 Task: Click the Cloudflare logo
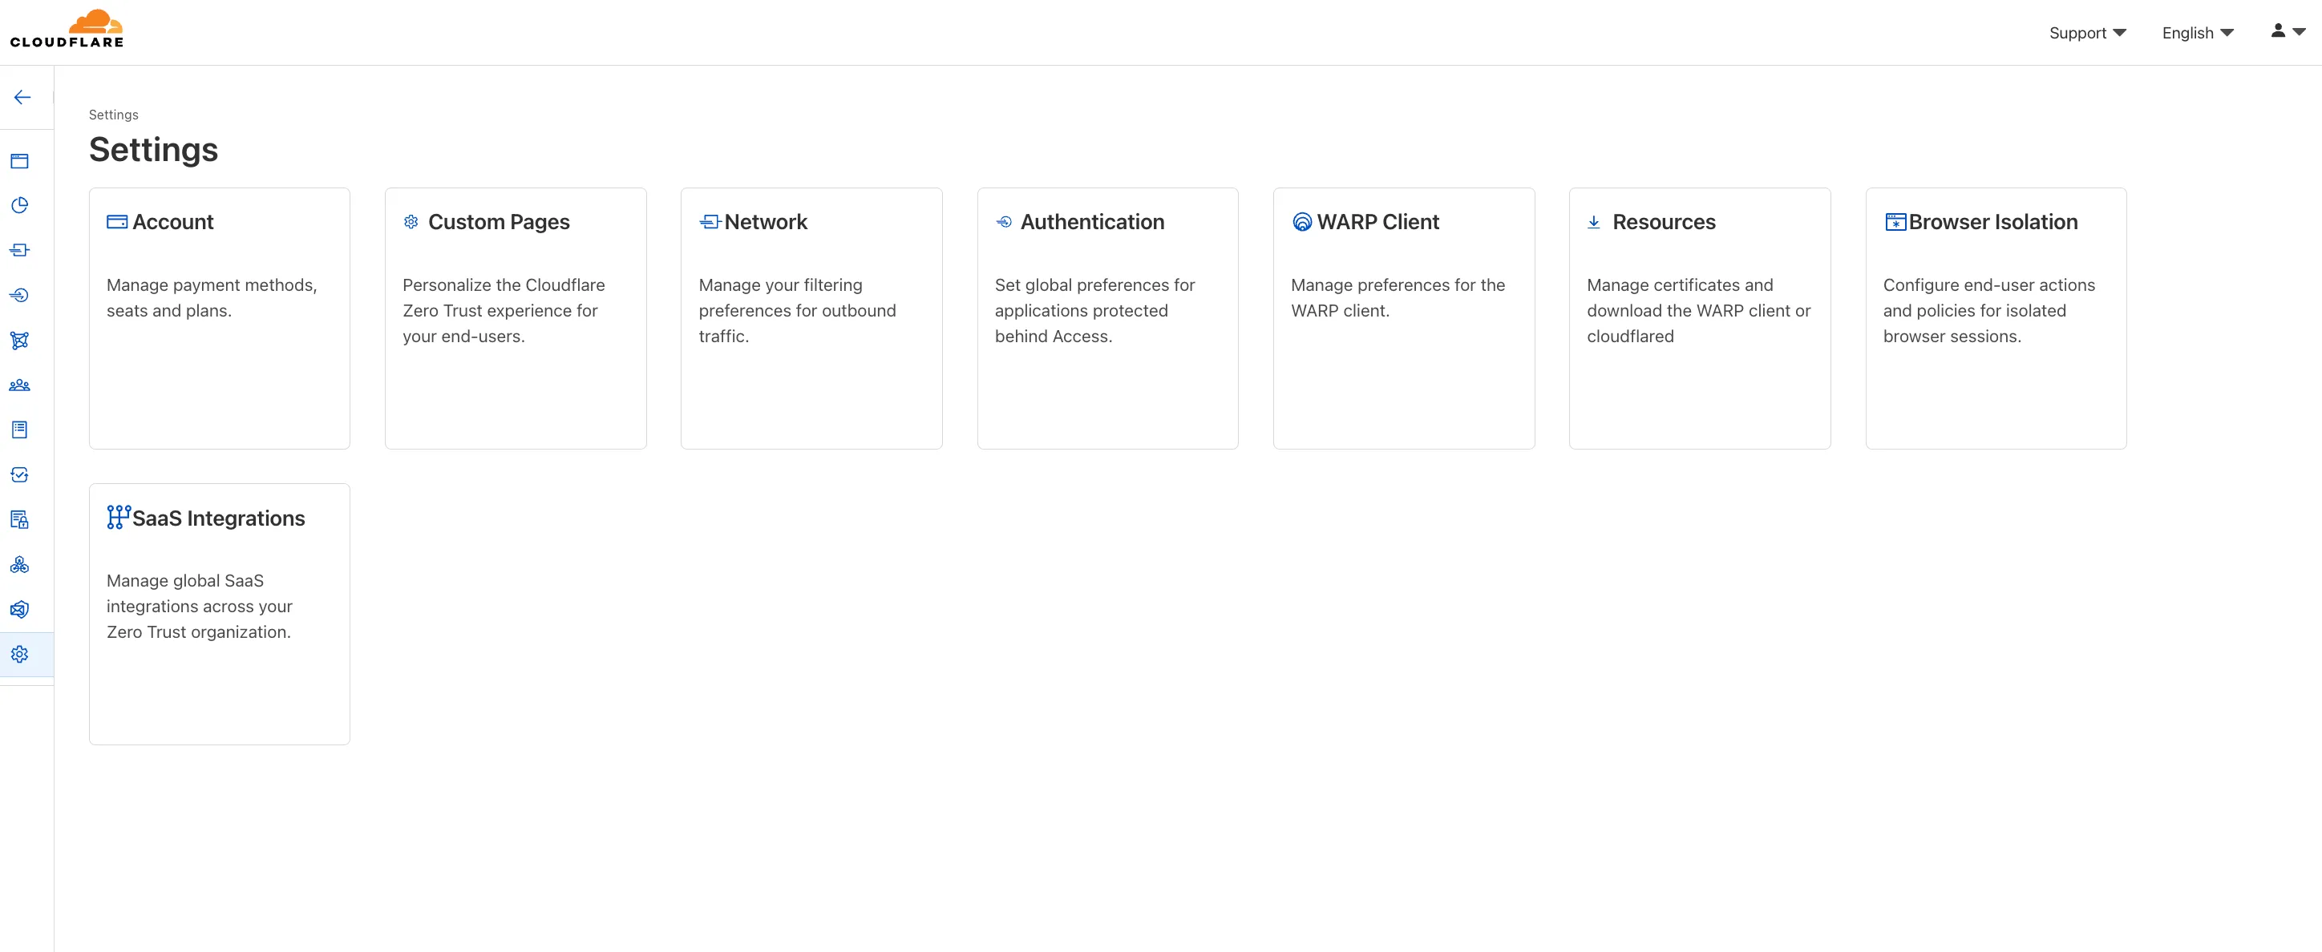pos(67,29)
